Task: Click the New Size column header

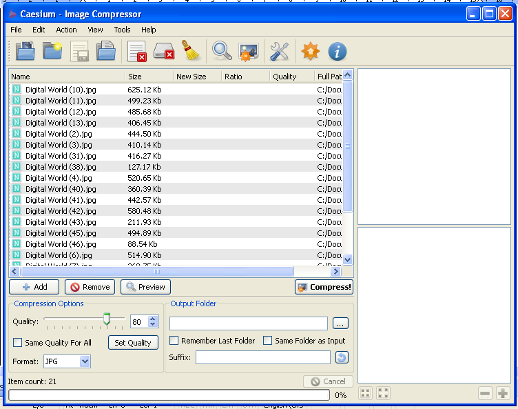Action: 198,77
